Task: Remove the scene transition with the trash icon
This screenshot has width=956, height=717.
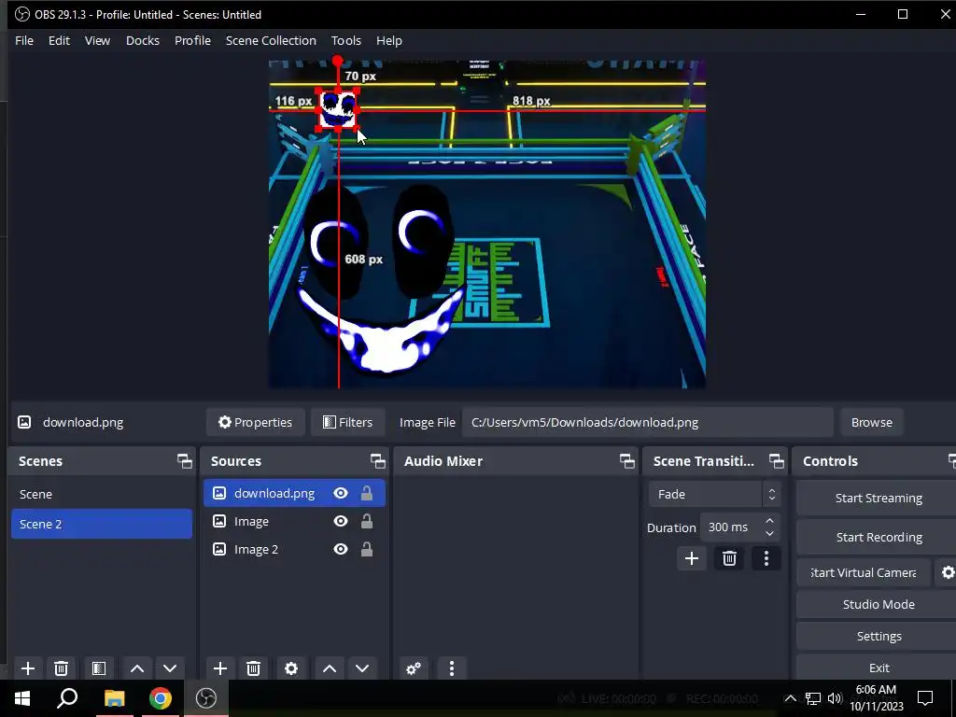Action: point(729,558)
